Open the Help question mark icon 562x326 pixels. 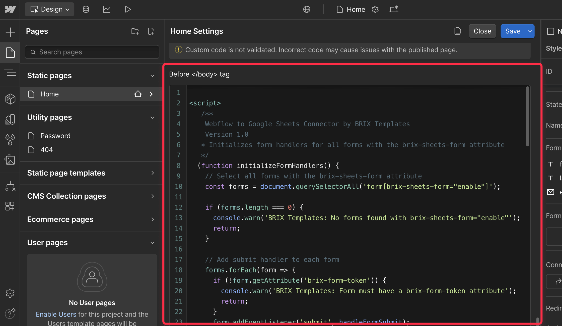click(x=10, y=313)
